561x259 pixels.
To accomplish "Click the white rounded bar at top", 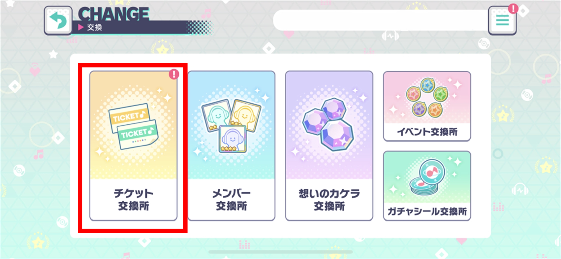I will click(381, 20).
